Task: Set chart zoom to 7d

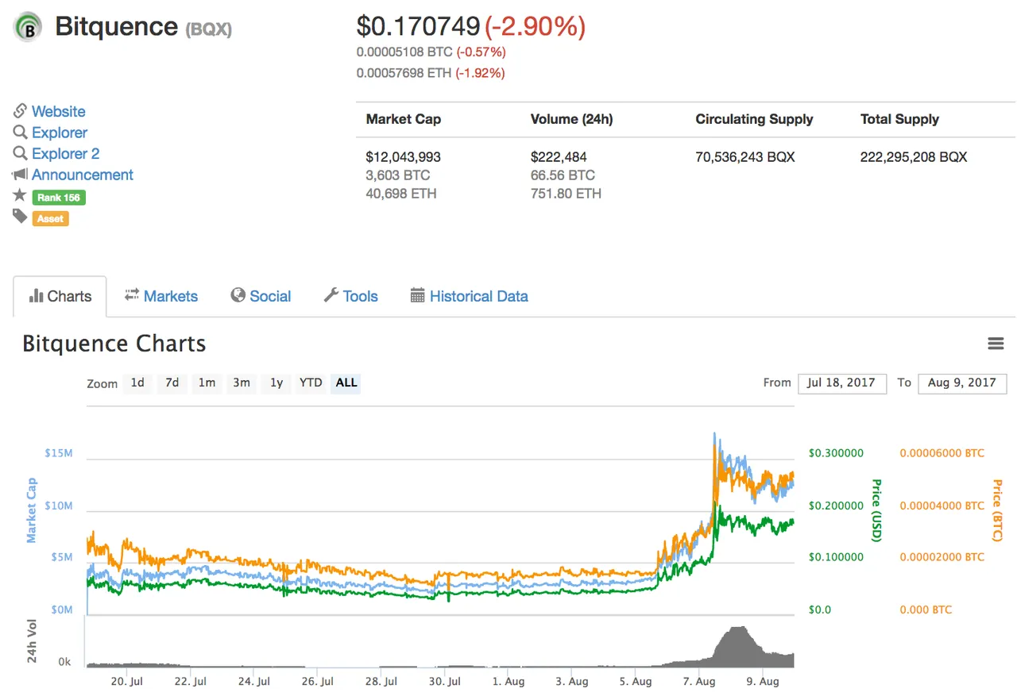Action: point(172,383)
